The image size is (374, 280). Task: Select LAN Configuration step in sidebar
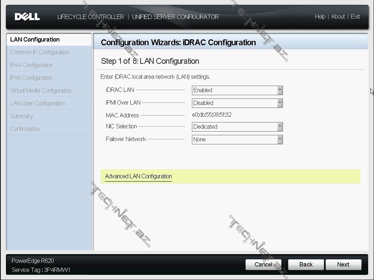pos(35,40)
